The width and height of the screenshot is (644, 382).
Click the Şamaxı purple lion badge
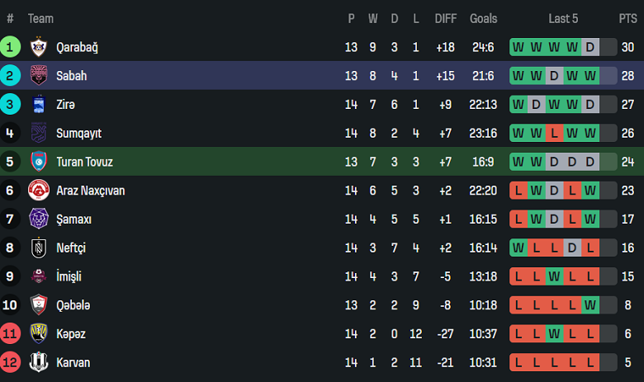pyautogui.click(x=39, y=219)
